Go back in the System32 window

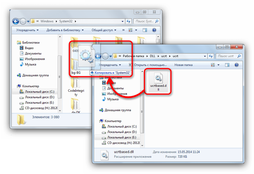(x=16, y=21)
